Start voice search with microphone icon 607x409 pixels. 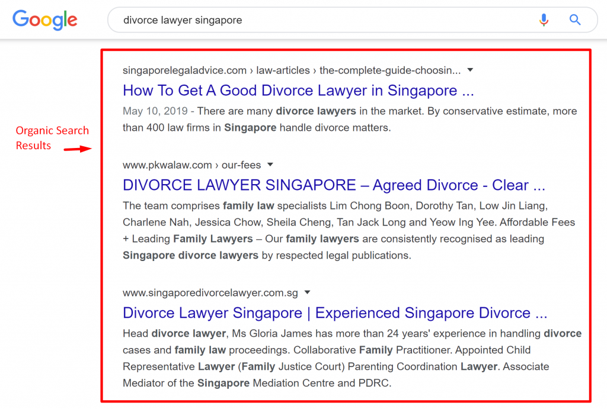[x=544, y=20]
